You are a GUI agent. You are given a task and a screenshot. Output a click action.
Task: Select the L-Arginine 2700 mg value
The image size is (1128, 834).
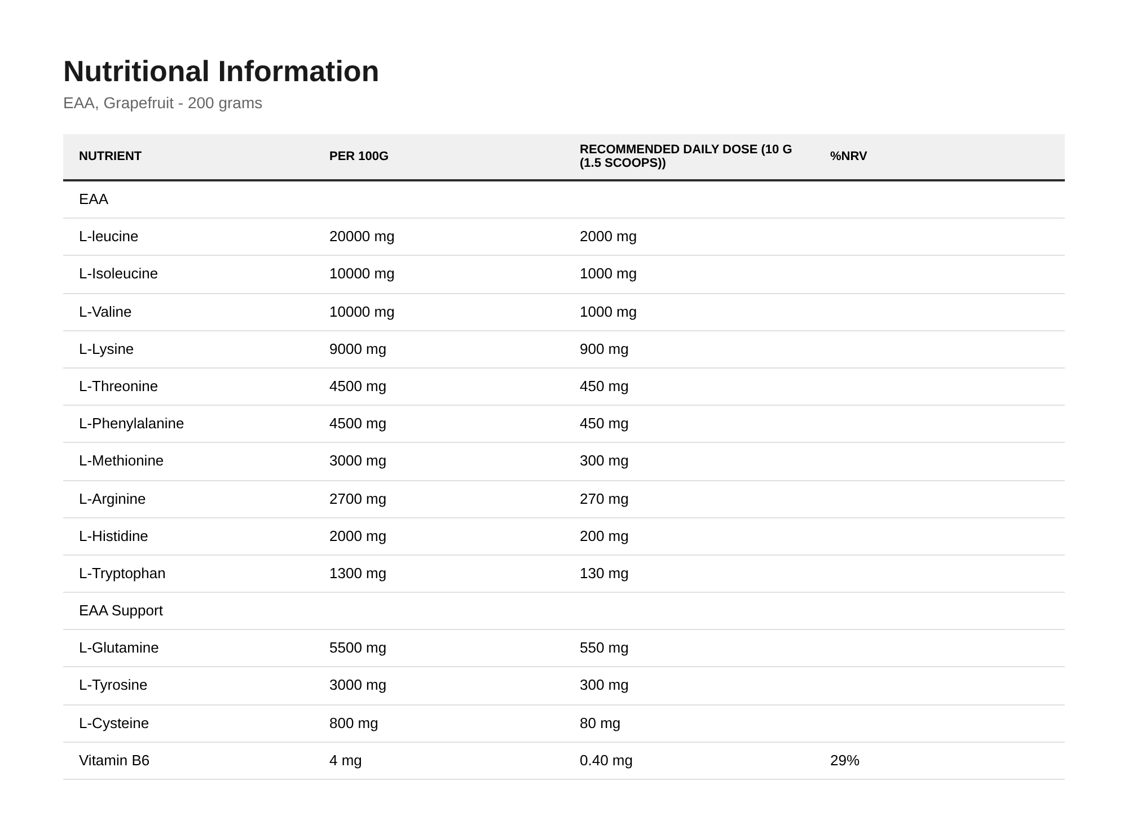[358, 499]
